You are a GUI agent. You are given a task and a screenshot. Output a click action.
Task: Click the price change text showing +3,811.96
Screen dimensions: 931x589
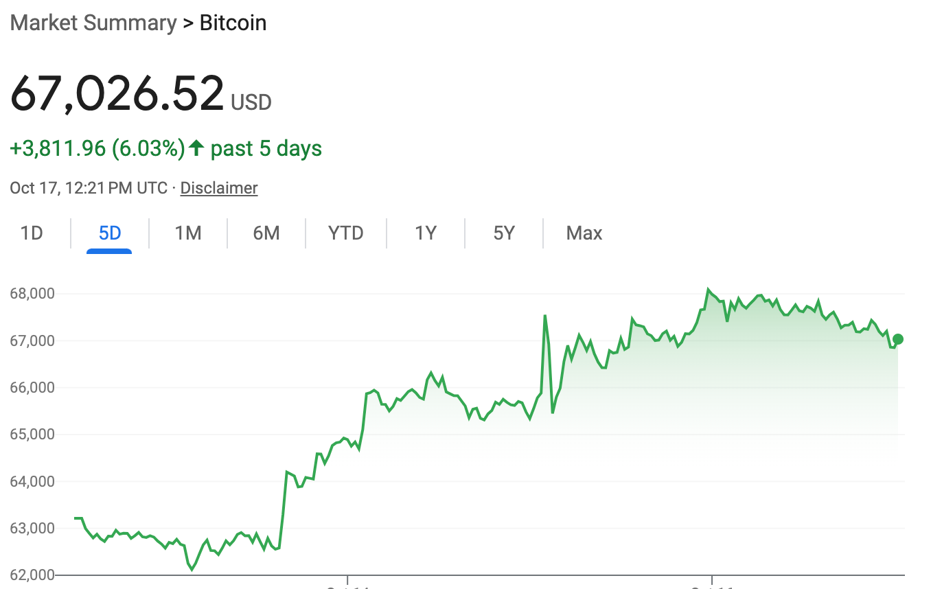coord(96,147)
